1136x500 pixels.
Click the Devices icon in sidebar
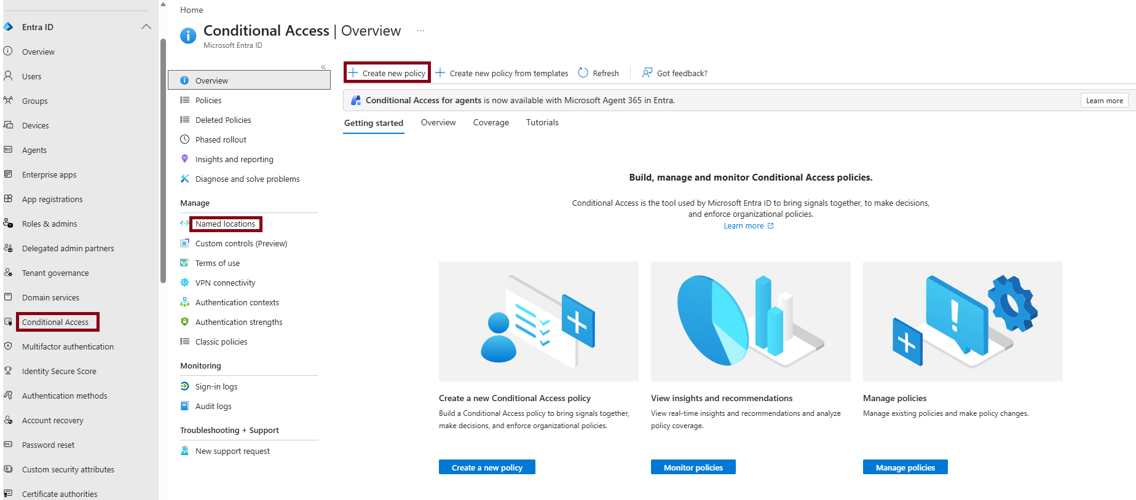point(8,125)
